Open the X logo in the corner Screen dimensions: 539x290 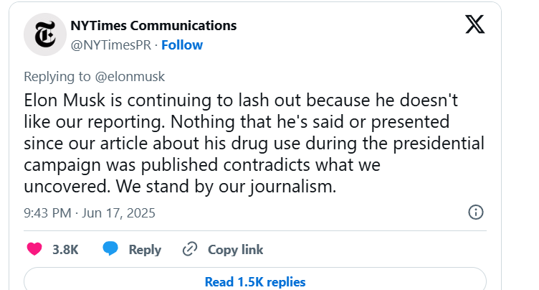(474, 24)
